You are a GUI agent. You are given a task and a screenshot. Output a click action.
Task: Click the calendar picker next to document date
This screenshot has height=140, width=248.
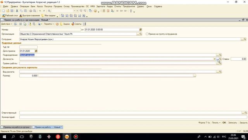[140, 30]
